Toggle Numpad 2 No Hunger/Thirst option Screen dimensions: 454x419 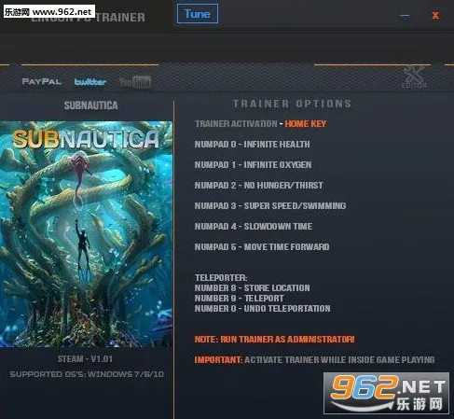(x=259, y=186)
